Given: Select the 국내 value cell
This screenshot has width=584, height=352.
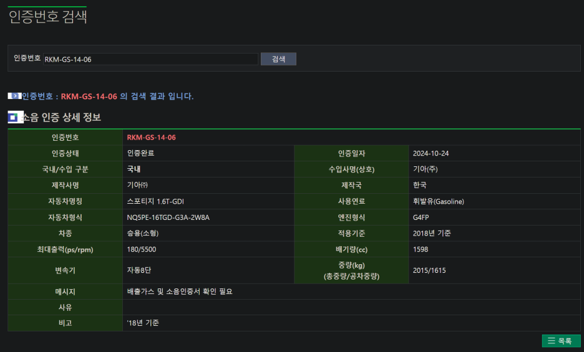Looking at the screenshot, I should (134, 169).
